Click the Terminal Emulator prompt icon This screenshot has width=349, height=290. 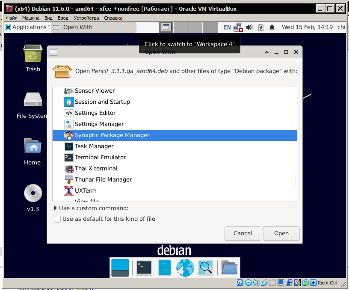pyautogui.click(x=69, y=158)
